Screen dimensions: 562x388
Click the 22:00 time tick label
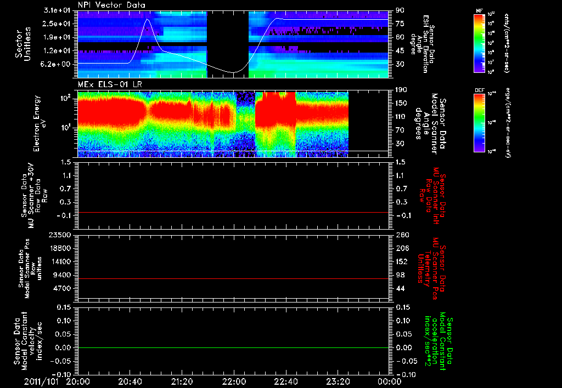(x=234, y=381)
